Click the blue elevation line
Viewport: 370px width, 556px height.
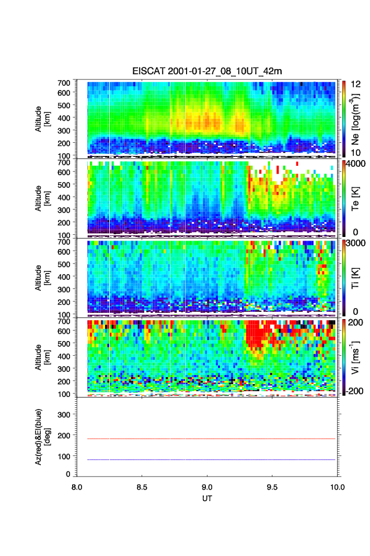(x=211, y=460)
